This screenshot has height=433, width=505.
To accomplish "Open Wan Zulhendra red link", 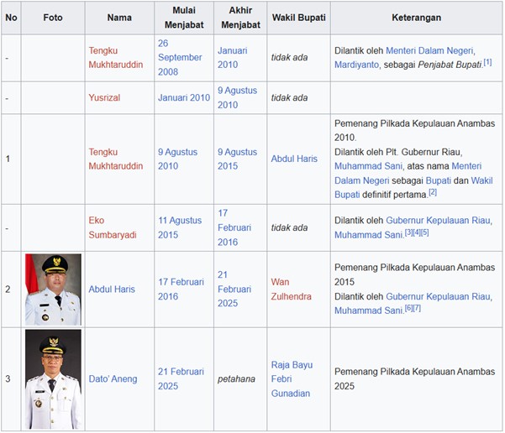I will click(x=291, y=290).
